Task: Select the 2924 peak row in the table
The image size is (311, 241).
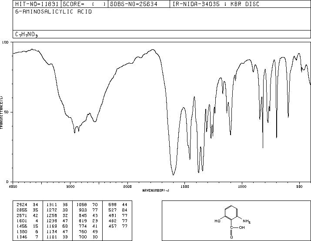Action: (27, 205)
